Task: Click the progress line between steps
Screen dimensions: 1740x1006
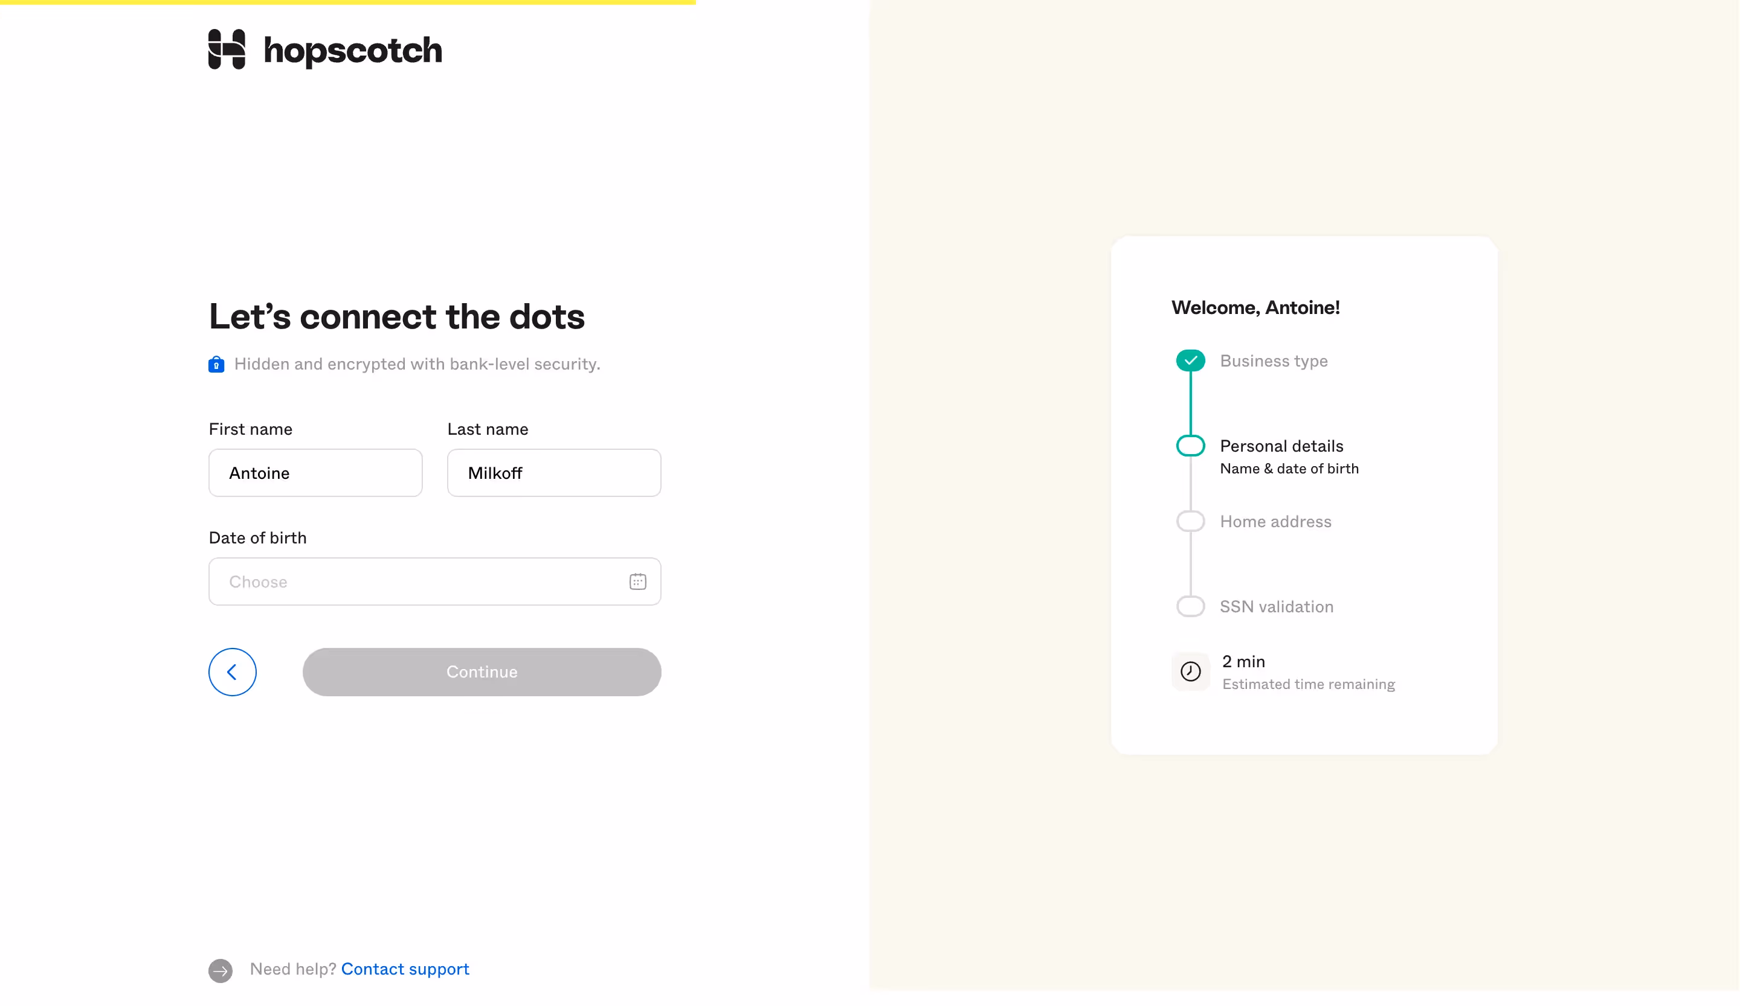Action: click(x=1190, y=403)
